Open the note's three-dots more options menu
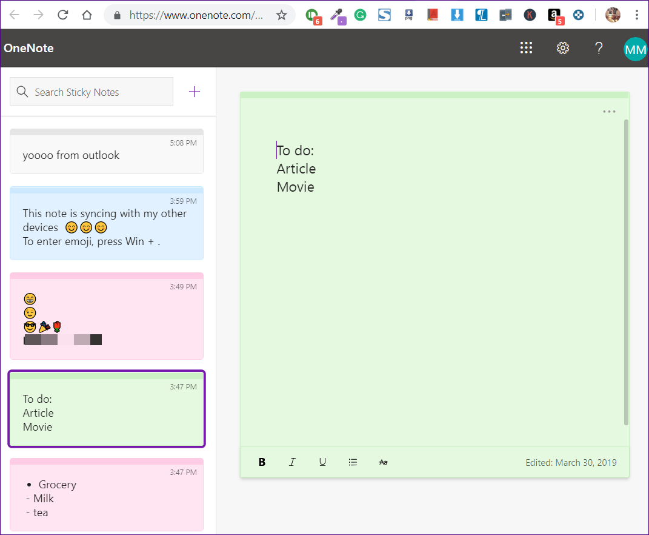This screenshot has width=649, height=535. tap(609, 112)
